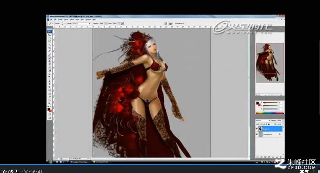Open the Help menu

(94, 20)
